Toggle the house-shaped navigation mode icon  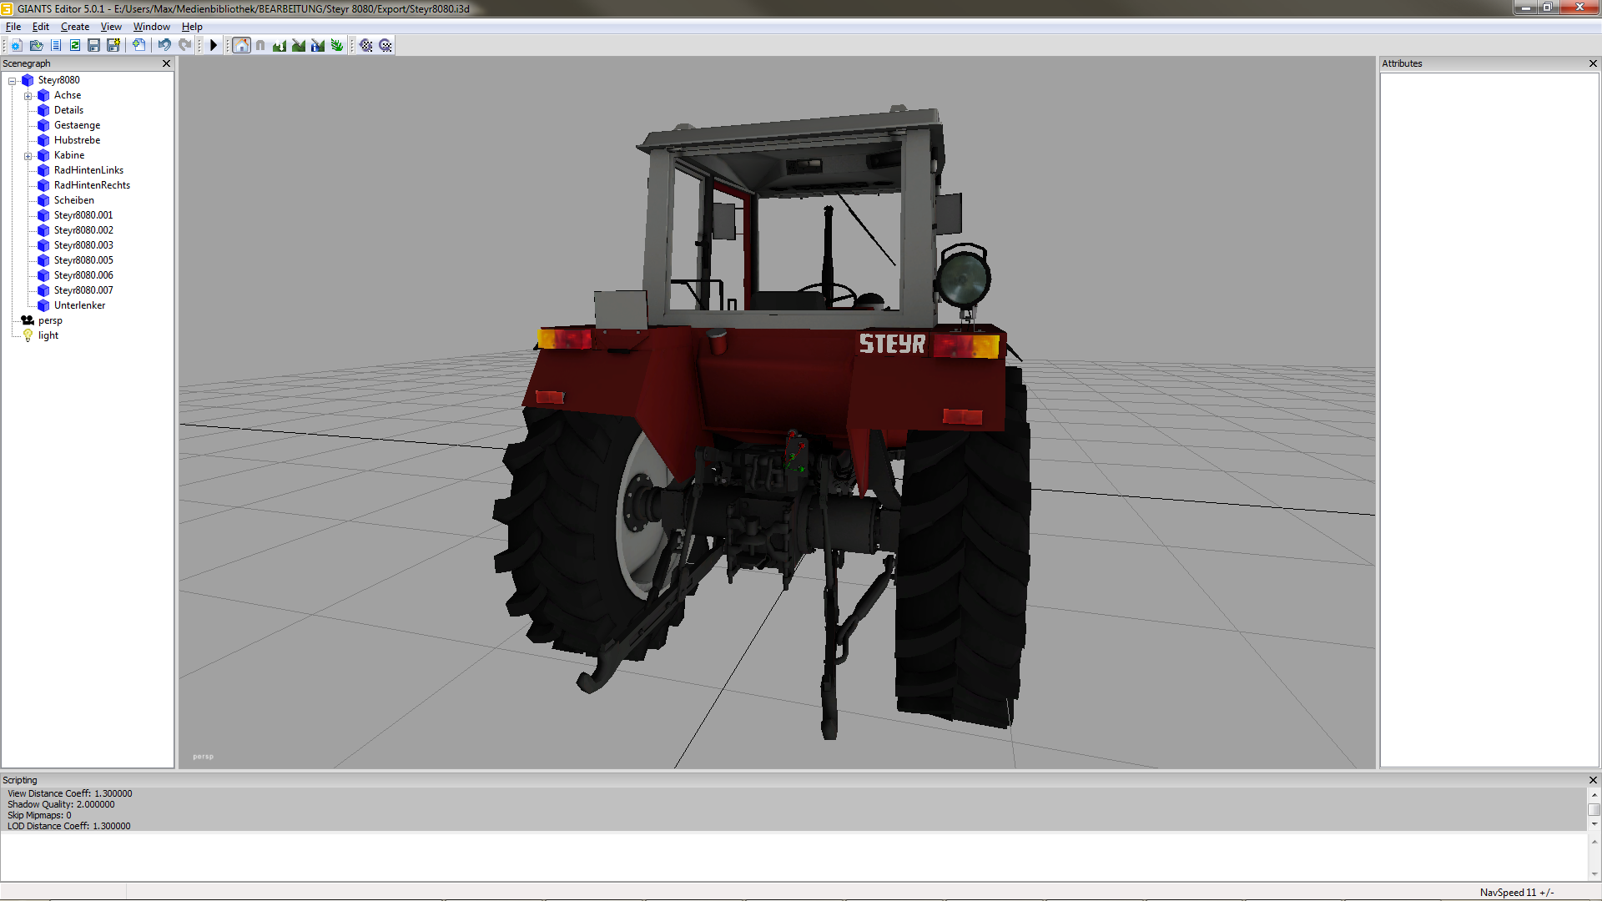pyautogui.click(x=241, y=45)
